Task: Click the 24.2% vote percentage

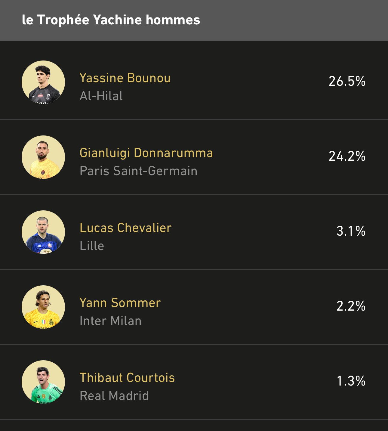Action: (347, 156)
